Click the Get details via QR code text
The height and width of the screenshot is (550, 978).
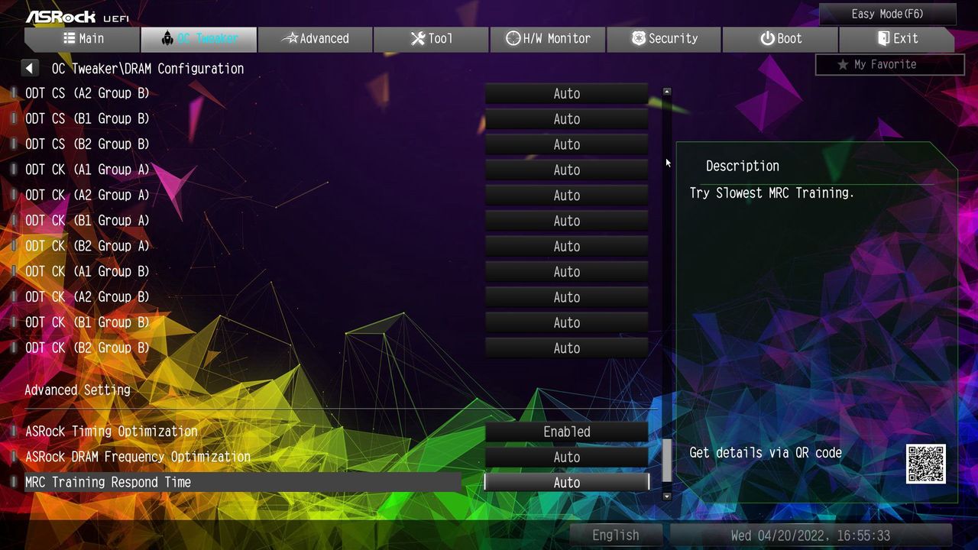766,453
